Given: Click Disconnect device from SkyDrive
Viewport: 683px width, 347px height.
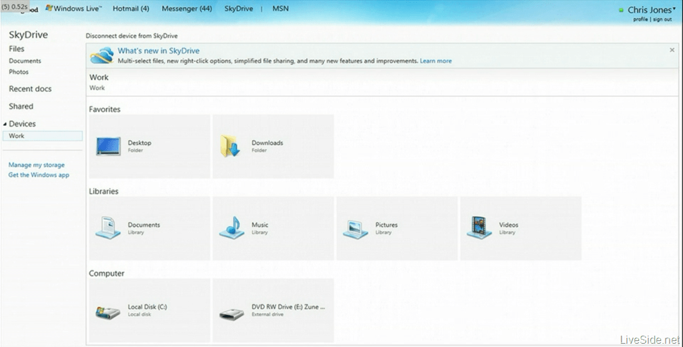Looking at the screenshot, I should click(x=131, y=36).
